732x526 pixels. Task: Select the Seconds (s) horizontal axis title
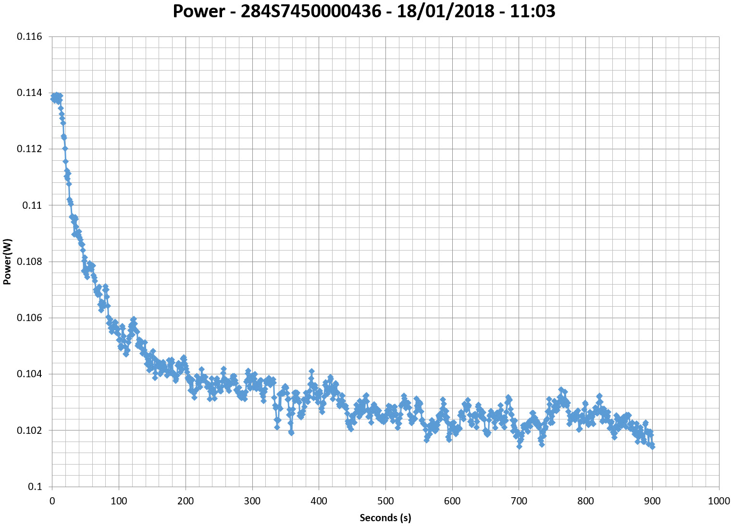pos(385,518)
